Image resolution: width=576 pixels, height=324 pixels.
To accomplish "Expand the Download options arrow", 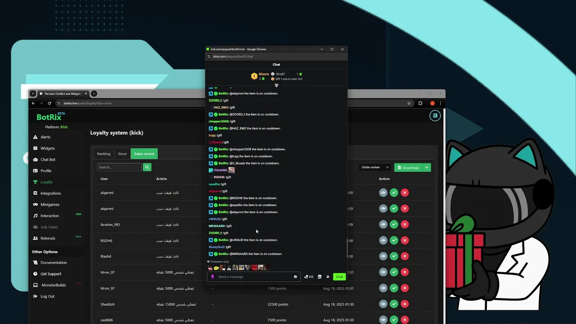I will pos(427,167).
